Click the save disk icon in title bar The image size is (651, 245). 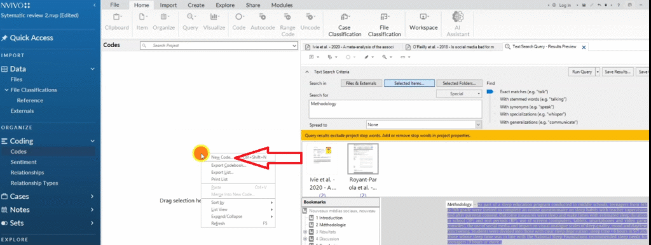pyautogui.click(x=584, y=5)
